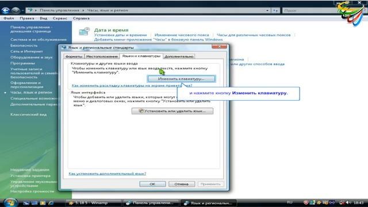Screen dimensions: 368x207
Task: Switch to the Панель управления taskbar button
Action: pyautogui.click(x=151, y=203)
